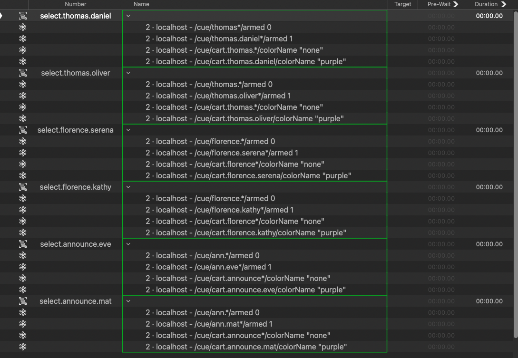This screenshot has height=358, width=518.
Task: Click the group cue icon for select.thomas.oliver
Action: point(22,73)
